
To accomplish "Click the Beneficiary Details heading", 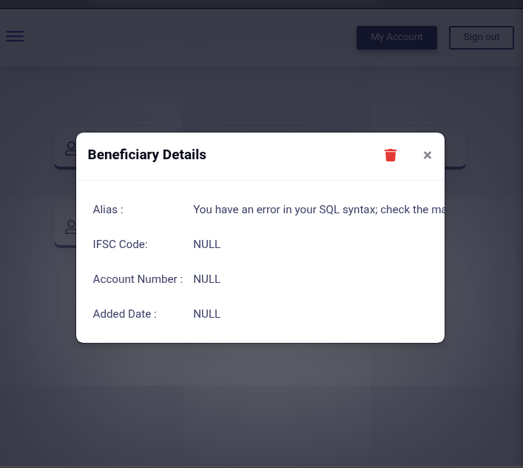I will pos(146,155).
